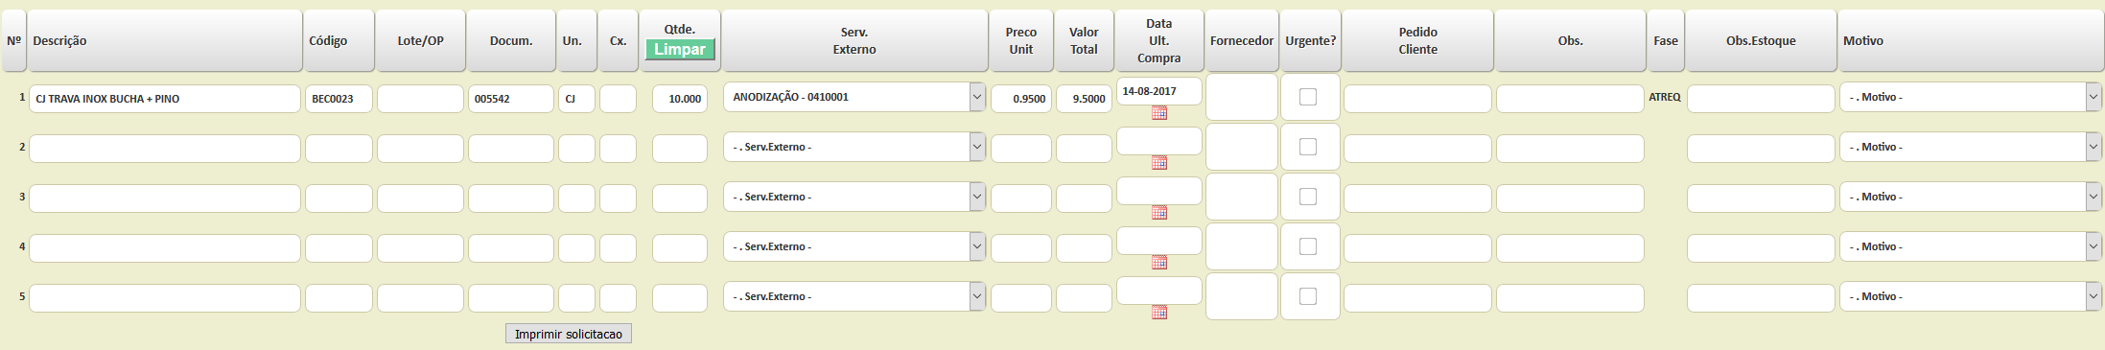Check Urgente box for row 1
2105x350 pixels.
click(1308, 97)
